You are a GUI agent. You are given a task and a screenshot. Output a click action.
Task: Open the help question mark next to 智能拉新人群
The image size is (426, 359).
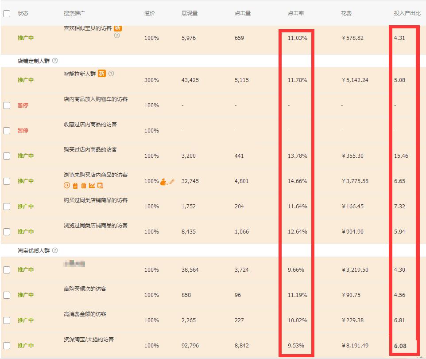pos(112,74)
